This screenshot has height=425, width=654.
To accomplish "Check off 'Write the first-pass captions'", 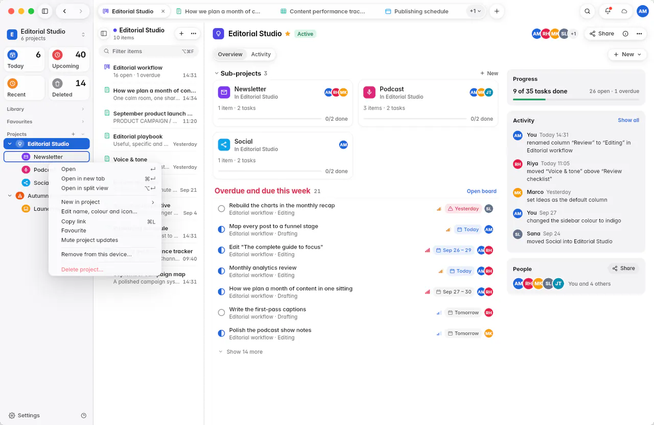I will [221, 312].
